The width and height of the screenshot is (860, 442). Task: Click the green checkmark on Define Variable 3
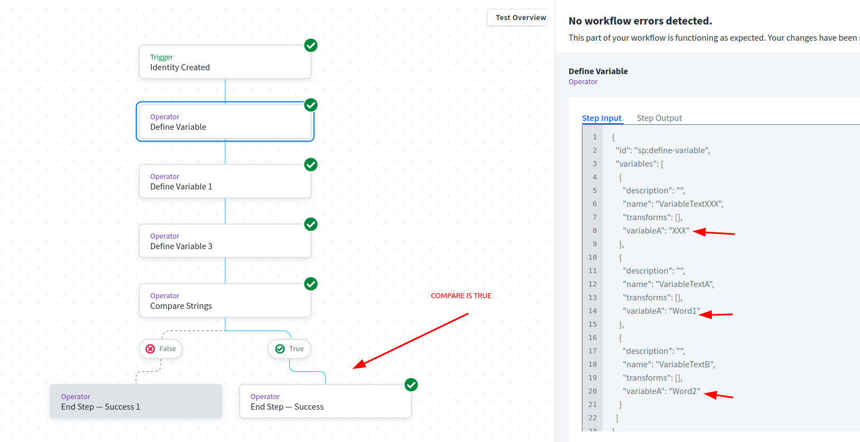pos(311,224)
